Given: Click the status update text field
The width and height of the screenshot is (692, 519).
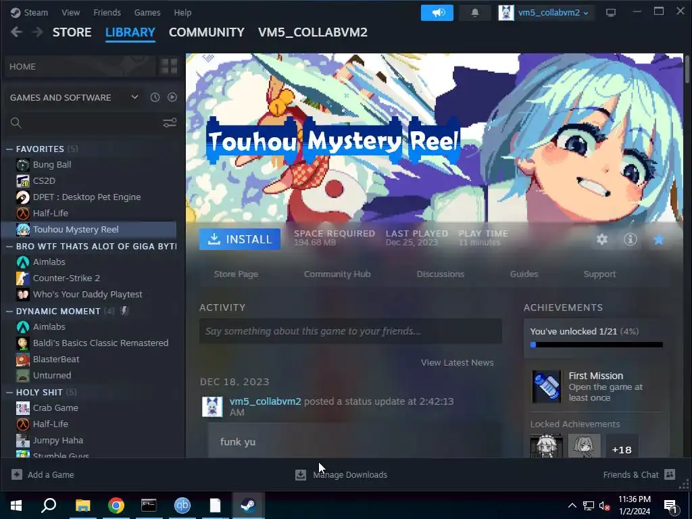Looking at the screenshot, I should [x=351, y=331].
